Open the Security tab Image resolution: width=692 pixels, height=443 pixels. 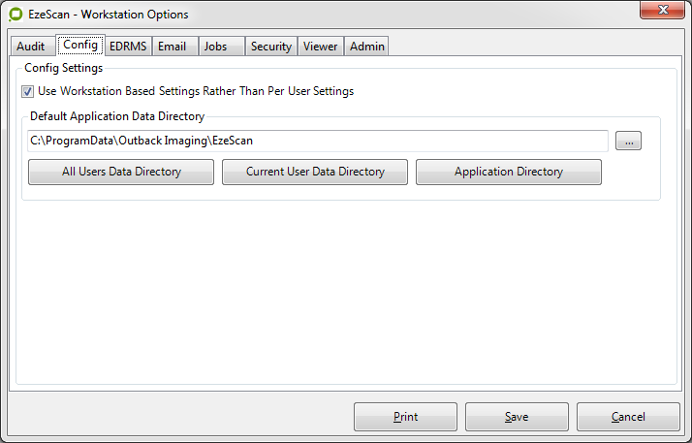pos(270,47)
